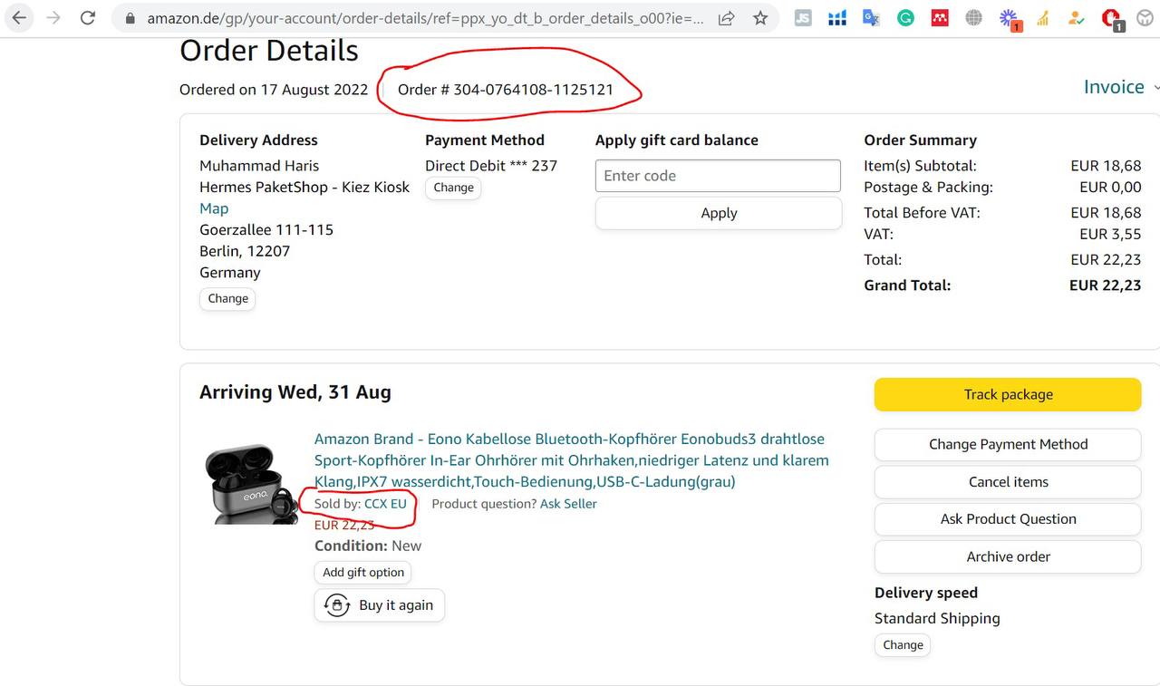1160x686 pixels.
Task: Click the Add gift option button
Action: click(363, 573)
